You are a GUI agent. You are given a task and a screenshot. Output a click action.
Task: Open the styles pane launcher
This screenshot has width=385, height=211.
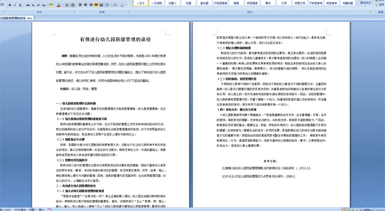point(371,12)
